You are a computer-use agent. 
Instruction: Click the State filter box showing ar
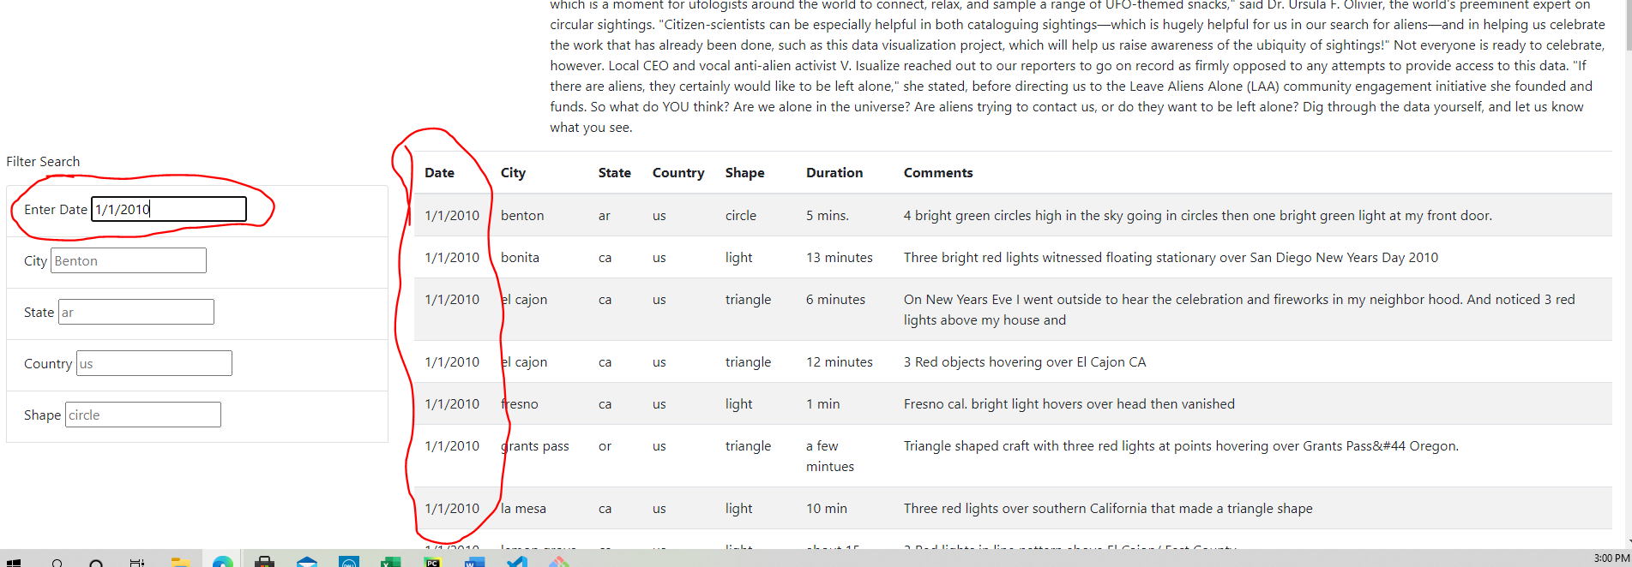coord(135,312)
